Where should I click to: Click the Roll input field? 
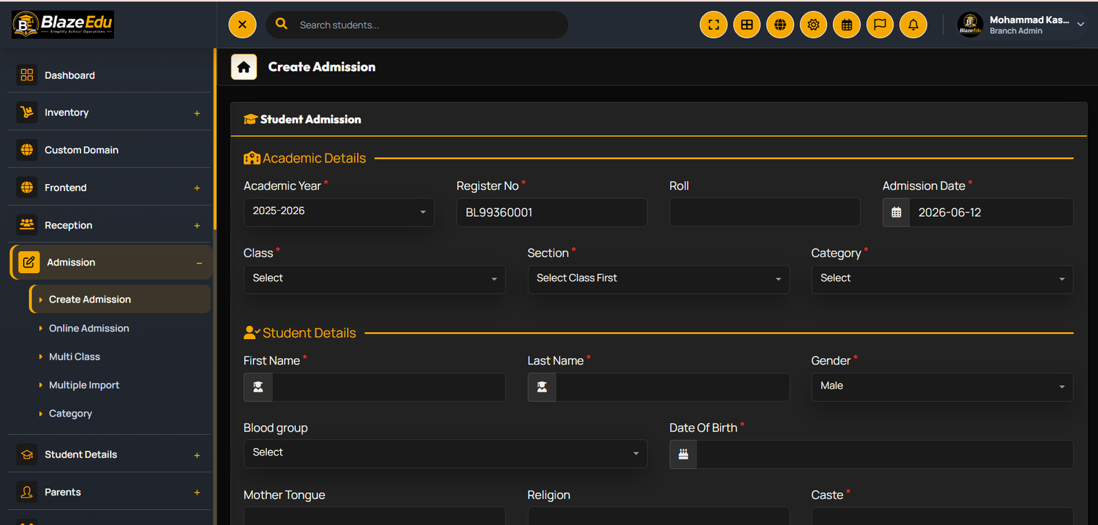coord(764,212)
